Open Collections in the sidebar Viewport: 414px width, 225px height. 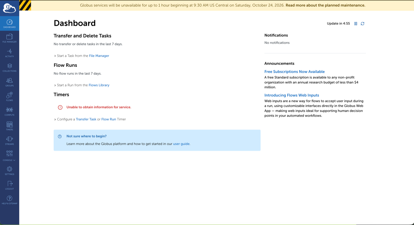(10, 67)
